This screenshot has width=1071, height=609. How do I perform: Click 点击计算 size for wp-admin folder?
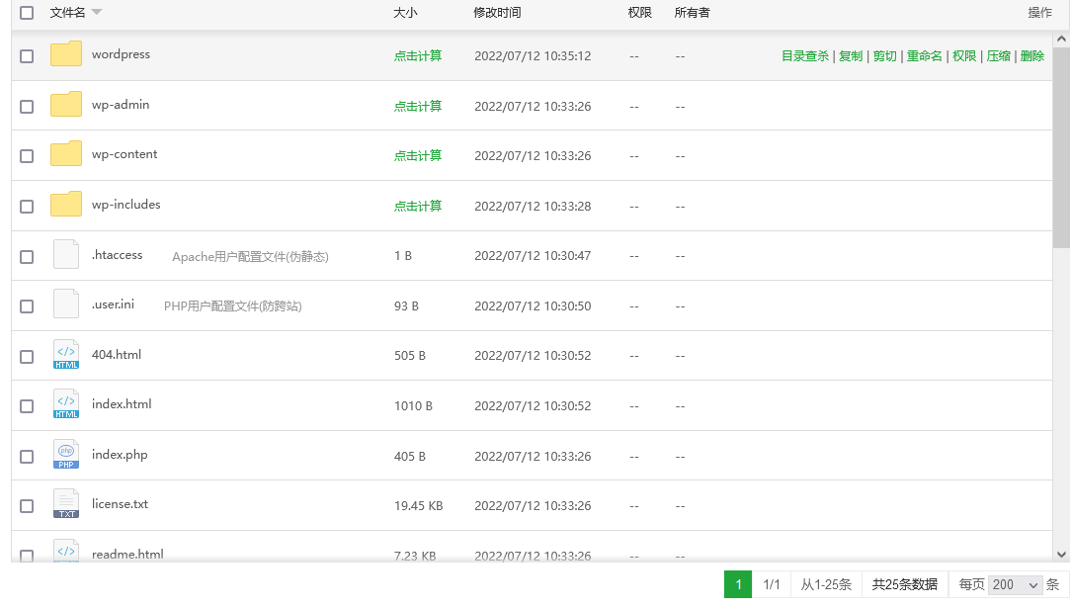click(418, 106)
